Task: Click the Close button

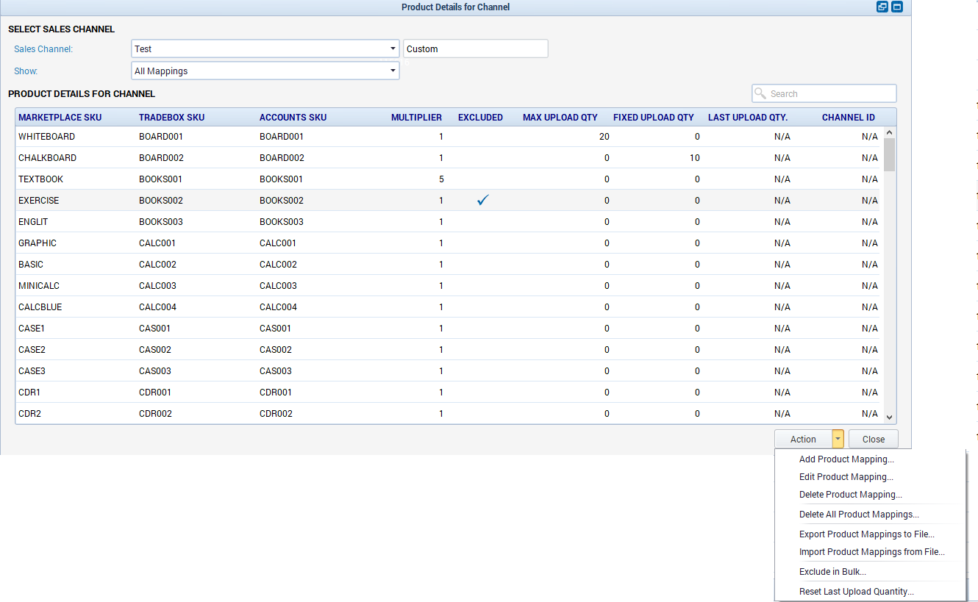Action: [x=873, y=439]
